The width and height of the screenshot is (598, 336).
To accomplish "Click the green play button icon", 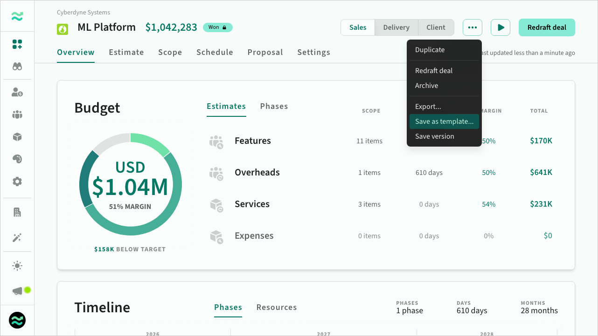I will (x=501, y=27).
